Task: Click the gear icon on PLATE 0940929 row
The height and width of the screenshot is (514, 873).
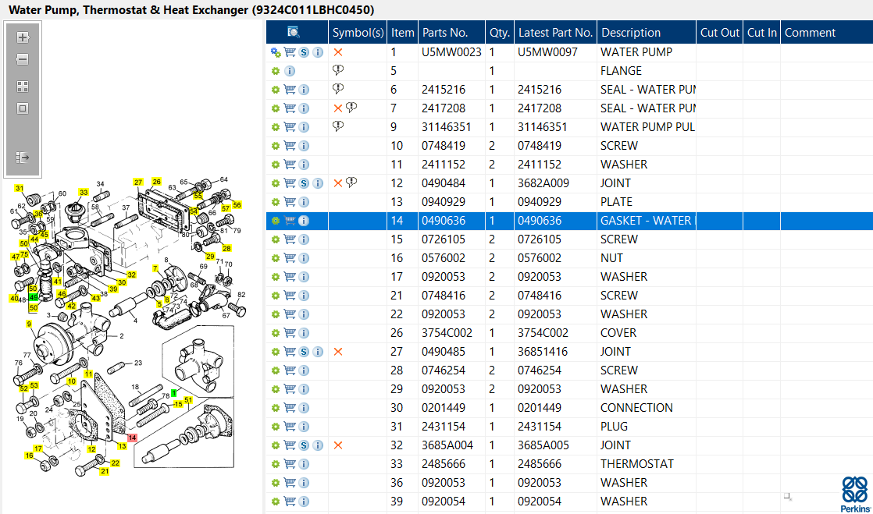Action: [x=275, y=202]
